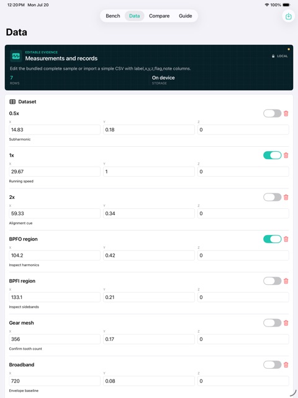298x398 pixels.
Task: Edit the Broadband X field 720
Action: (x=55, y=381)
